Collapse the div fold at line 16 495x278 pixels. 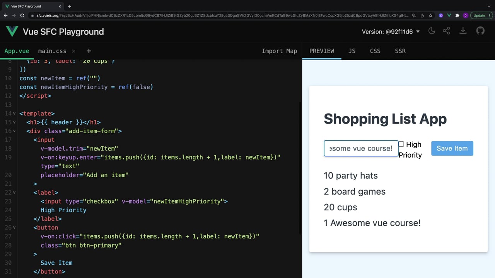(15, 131)
